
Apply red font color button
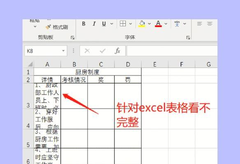point(158,24)
